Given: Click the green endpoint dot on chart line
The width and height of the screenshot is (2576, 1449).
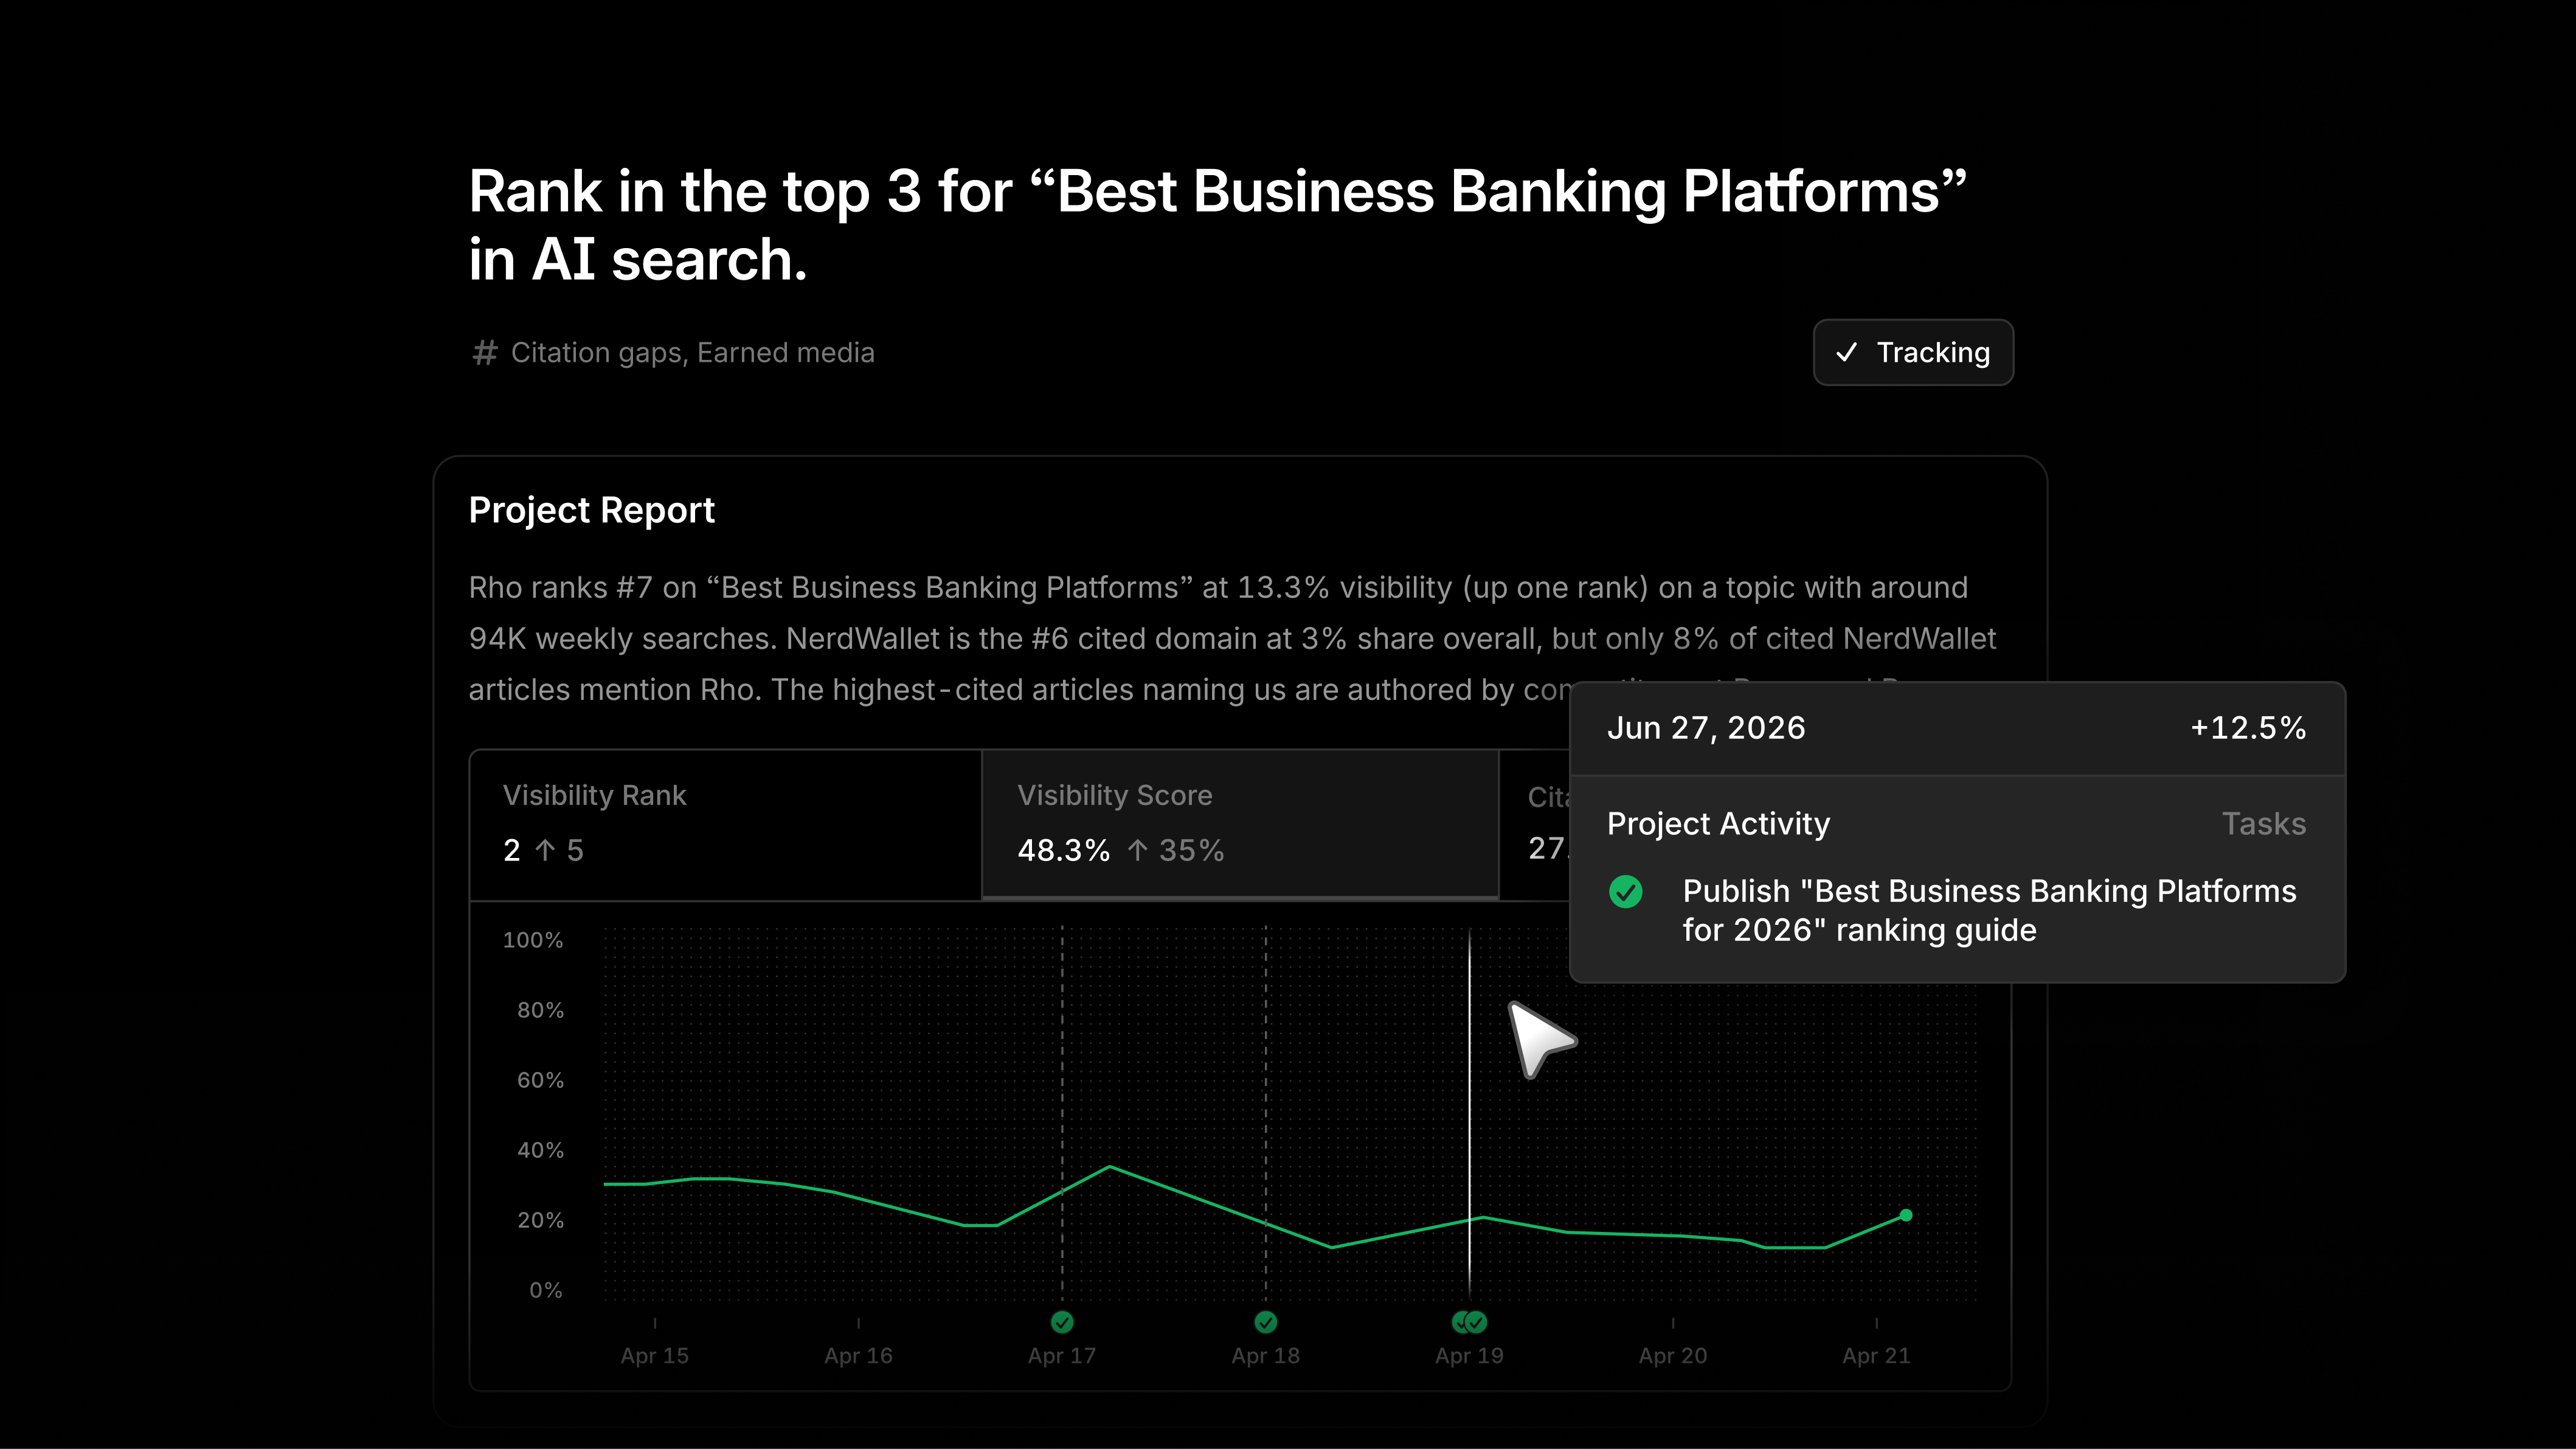Looking at the screenshot, I should click(x=1906, y=1215).
